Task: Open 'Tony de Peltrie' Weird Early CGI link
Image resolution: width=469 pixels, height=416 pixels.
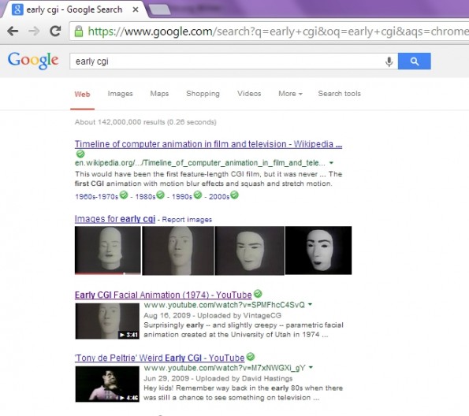Action: point(159,358)
